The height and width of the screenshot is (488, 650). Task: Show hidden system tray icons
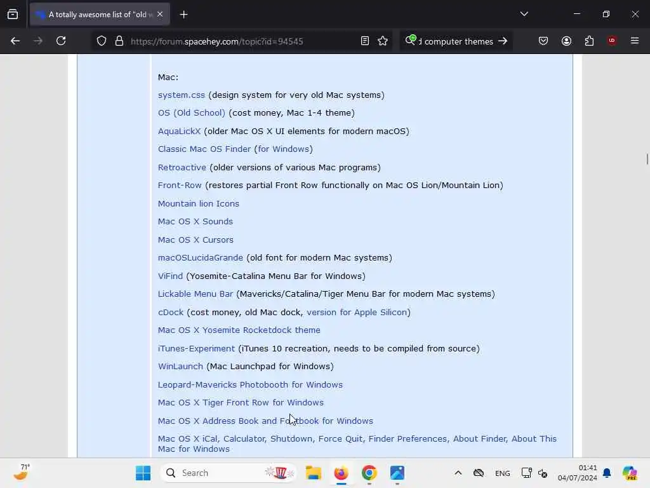(x=458, y=473)
